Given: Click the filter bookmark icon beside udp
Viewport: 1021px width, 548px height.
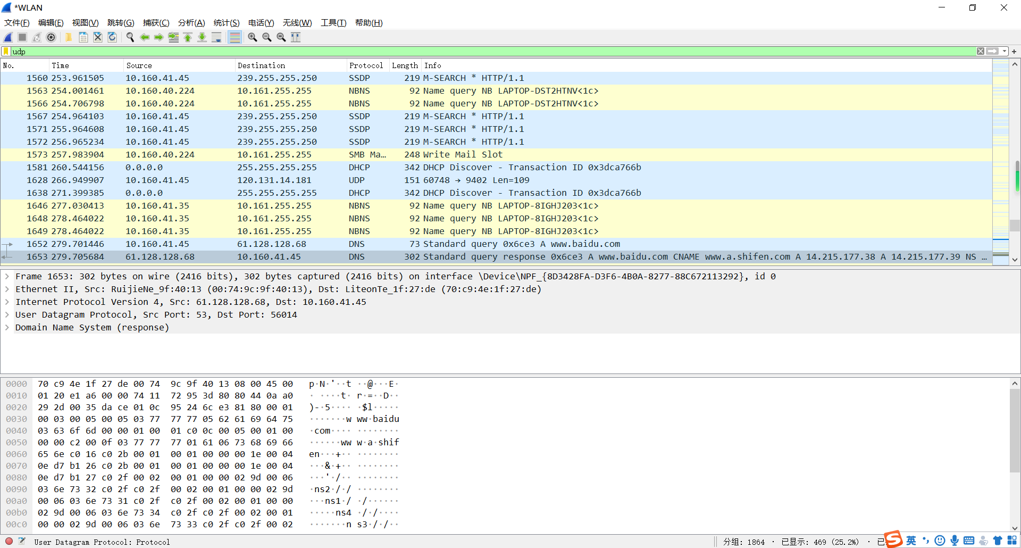Looking at the screenshot, I should 6,51.
